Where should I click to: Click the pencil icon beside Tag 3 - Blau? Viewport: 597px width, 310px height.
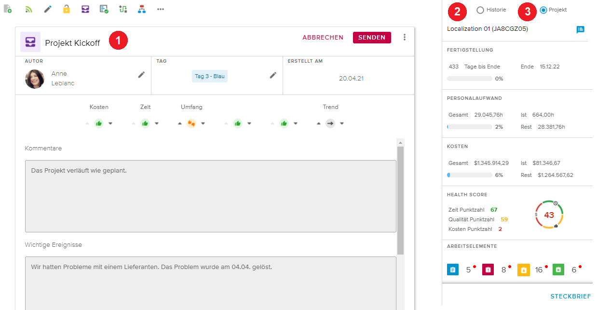coord(273,75)
